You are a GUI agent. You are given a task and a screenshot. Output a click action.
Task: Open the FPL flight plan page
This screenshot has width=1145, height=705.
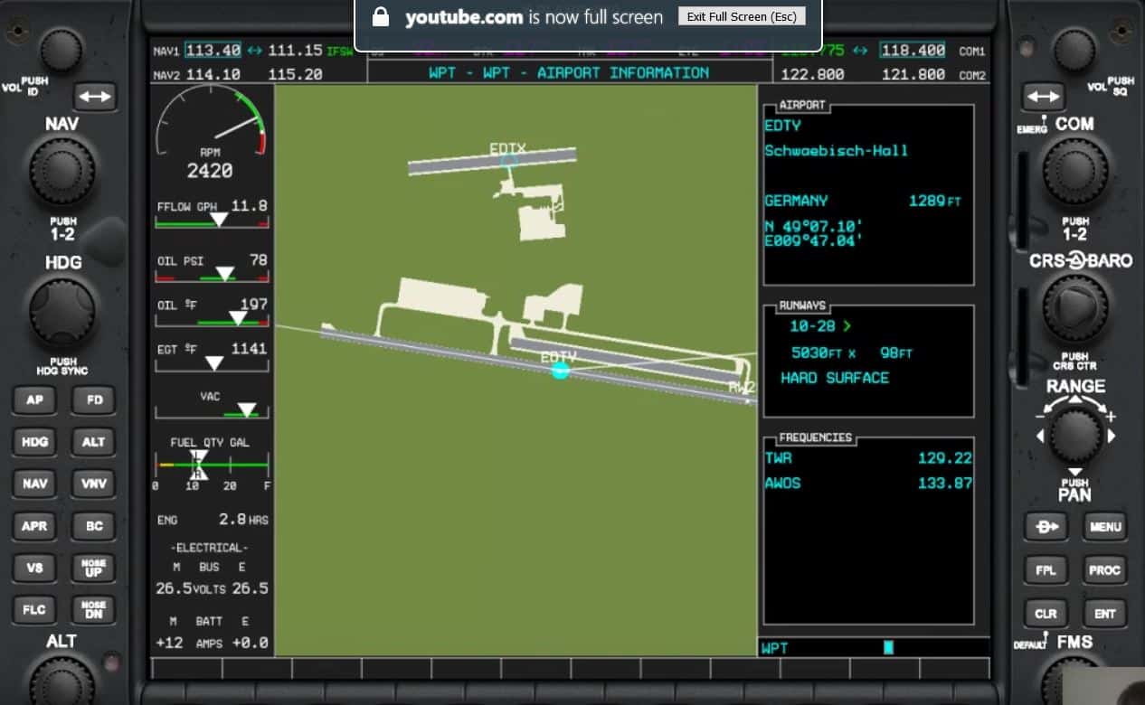[1046, 570]
